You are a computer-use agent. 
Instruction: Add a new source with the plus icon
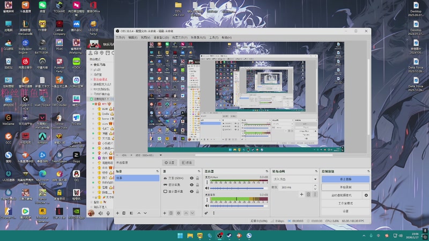165,213
